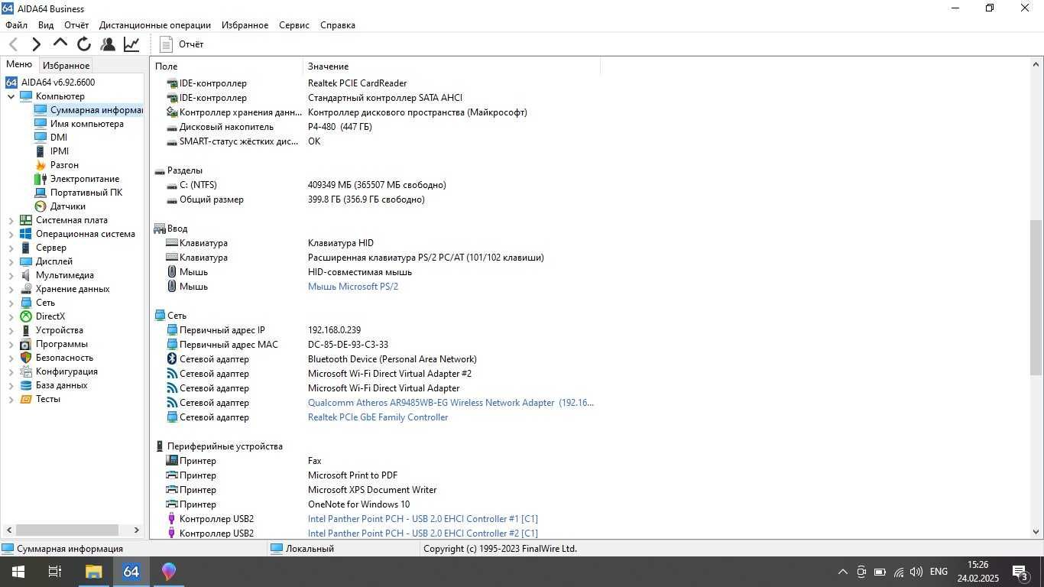The width and height of the screenshot is (1044, 587).
Task: Expand the DirectX node
Action: (11, 316)
